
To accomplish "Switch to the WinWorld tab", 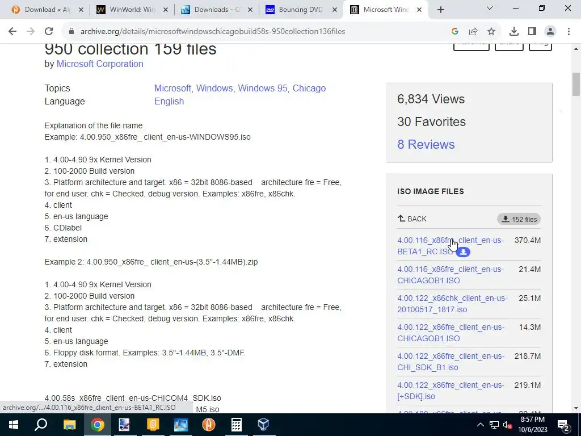I will tap(132, 10).
